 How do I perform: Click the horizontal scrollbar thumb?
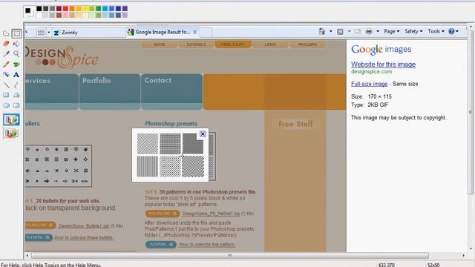point(230,255)
